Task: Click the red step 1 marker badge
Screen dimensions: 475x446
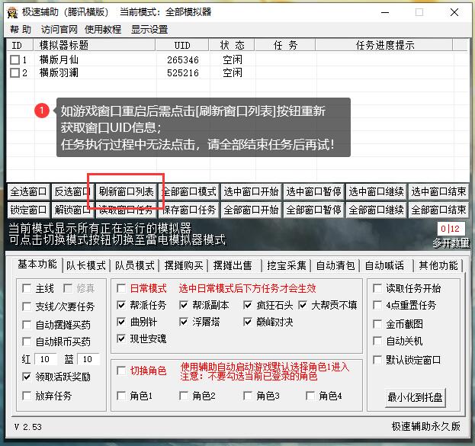Action: pyautogui.click(x=42, y=111)
